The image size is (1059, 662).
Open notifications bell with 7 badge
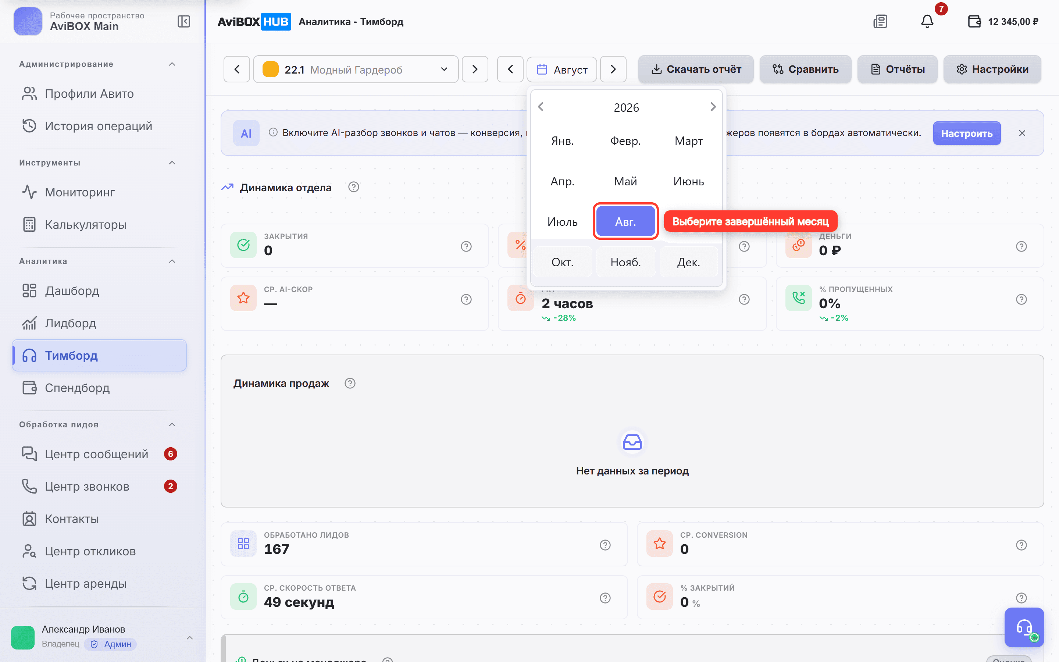927,21
